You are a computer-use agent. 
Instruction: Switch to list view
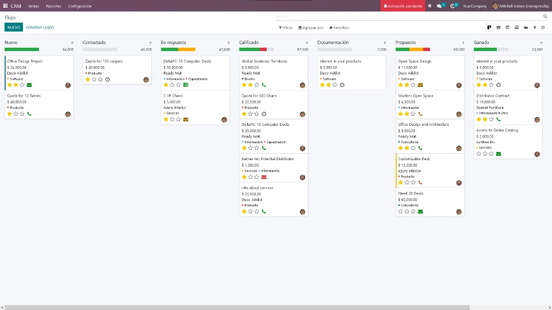point(498,28)
